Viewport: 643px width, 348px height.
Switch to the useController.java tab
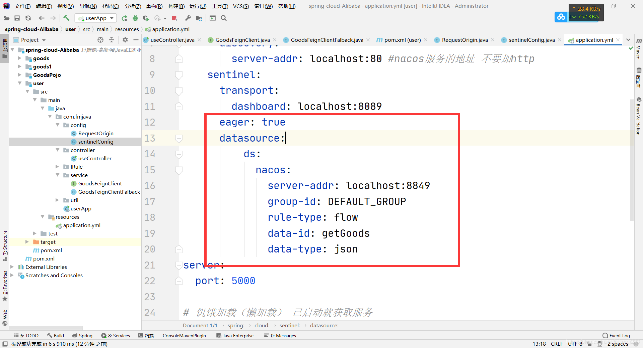172,40
